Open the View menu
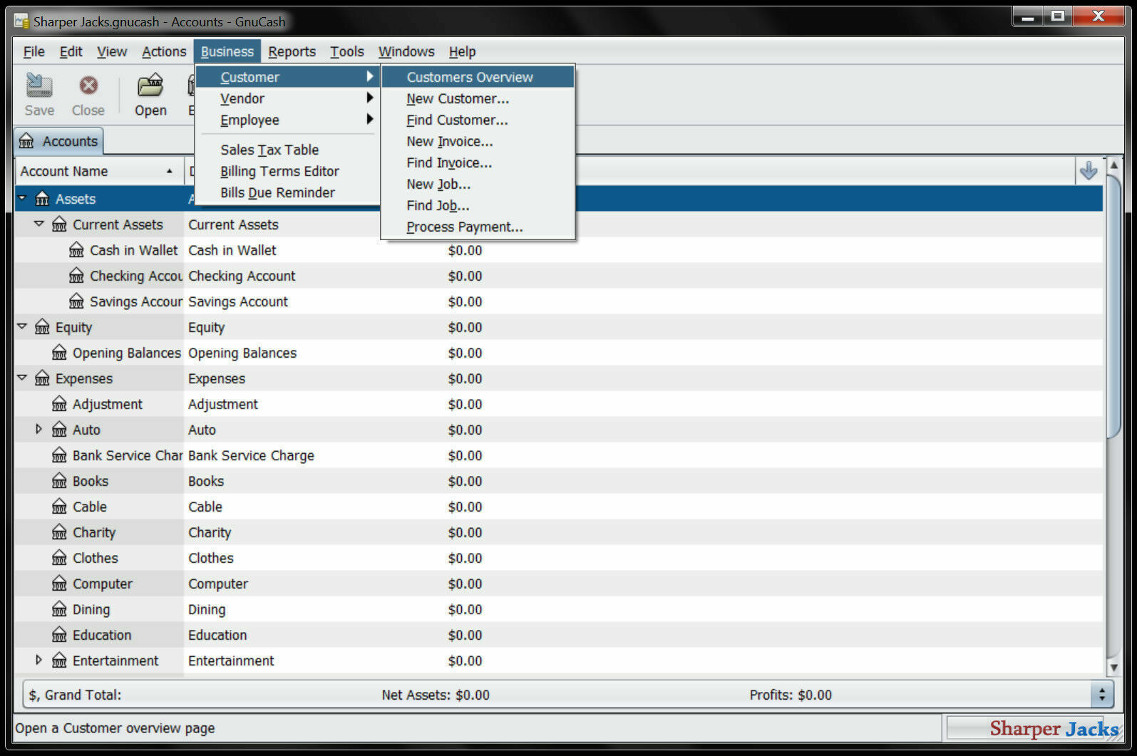This screenshot has width=1137, height=756. tap(112, 51)
